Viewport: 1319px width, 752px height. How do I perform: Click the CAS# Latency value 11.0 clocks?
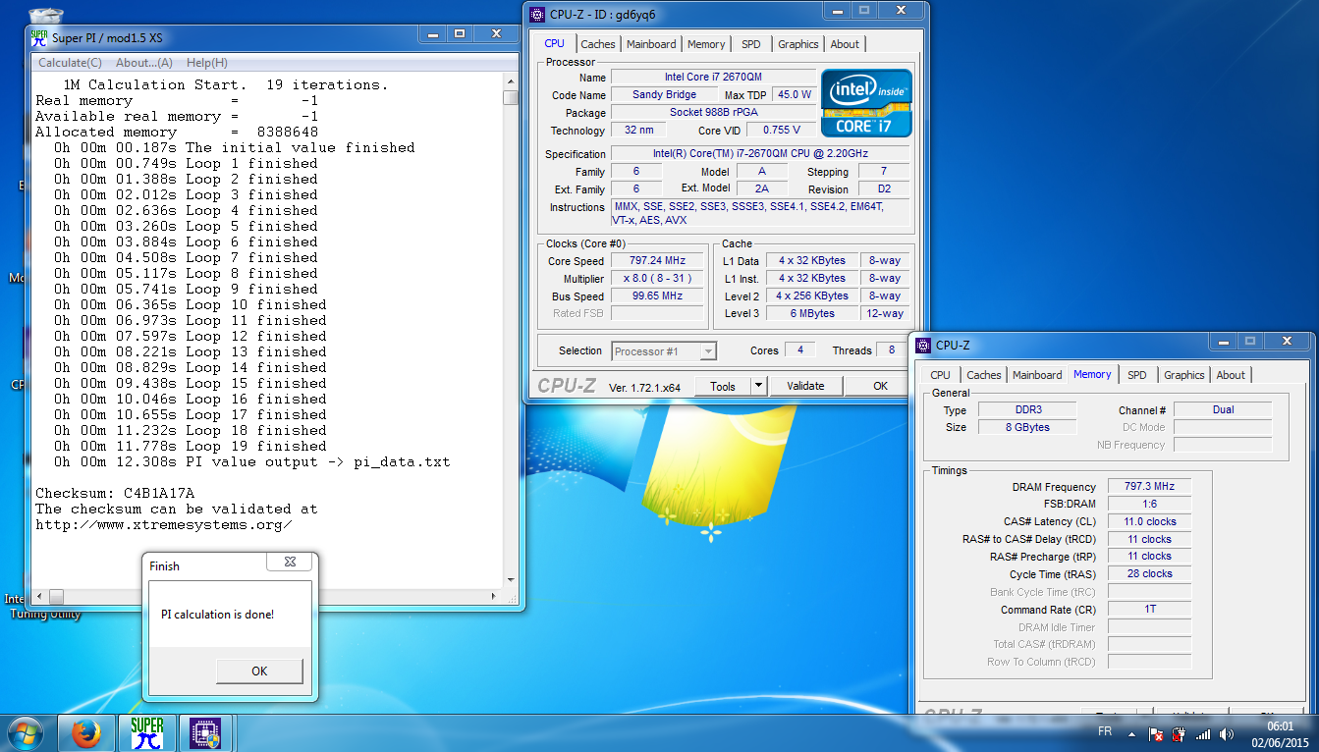click(1149, 521)
